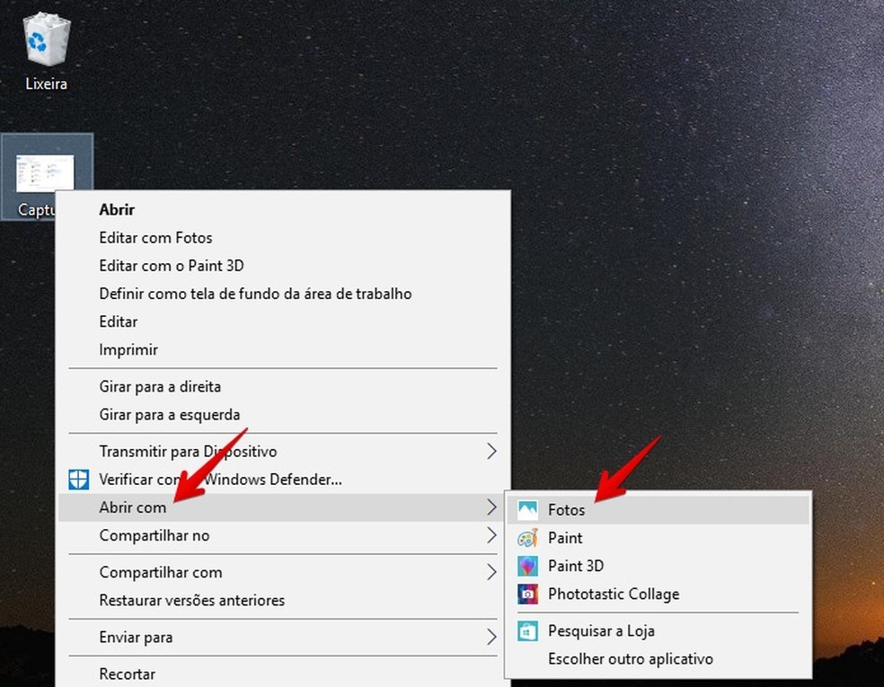Select the Paint 3D icon

click(x=528, y=566)
